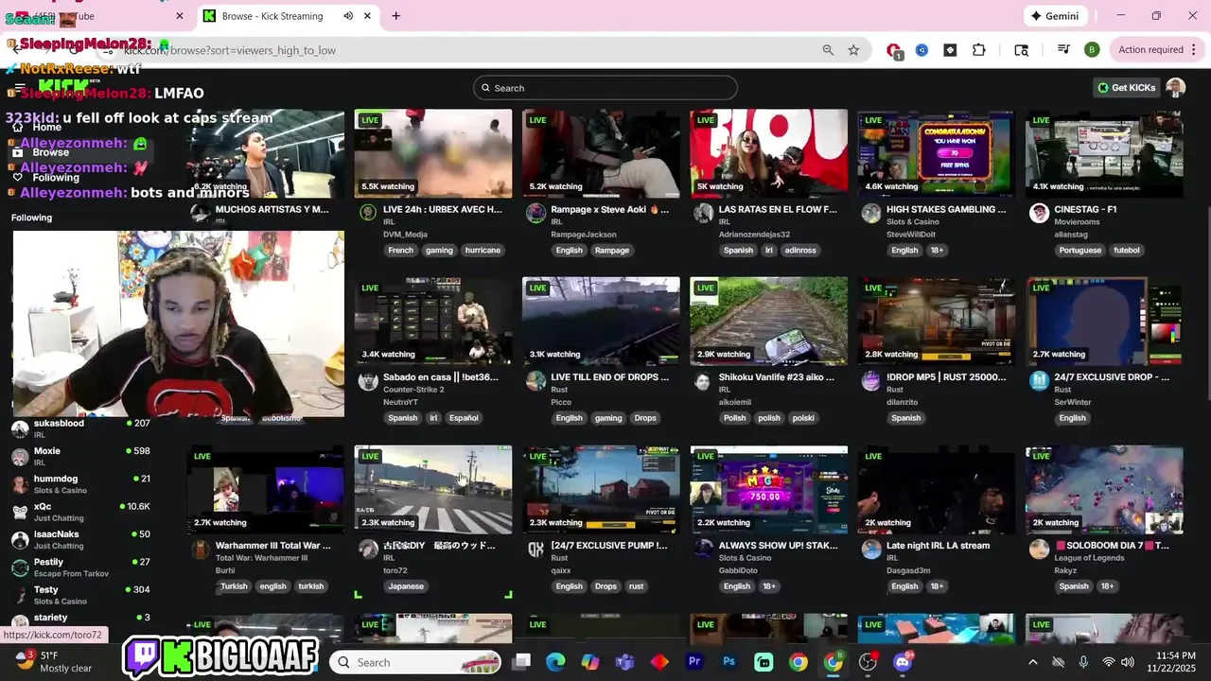
Task: Open the red extension with badge 1
Action: click(x=893, y=50)
